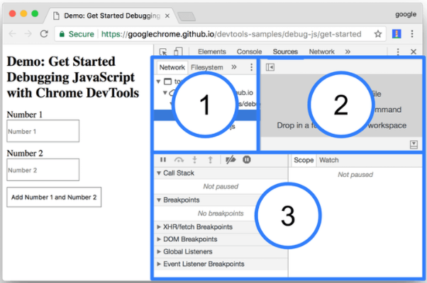Reload the page with refresh icon
This screenshot has height=283, width=427.
pyautogui.click(x=44, y=34)
